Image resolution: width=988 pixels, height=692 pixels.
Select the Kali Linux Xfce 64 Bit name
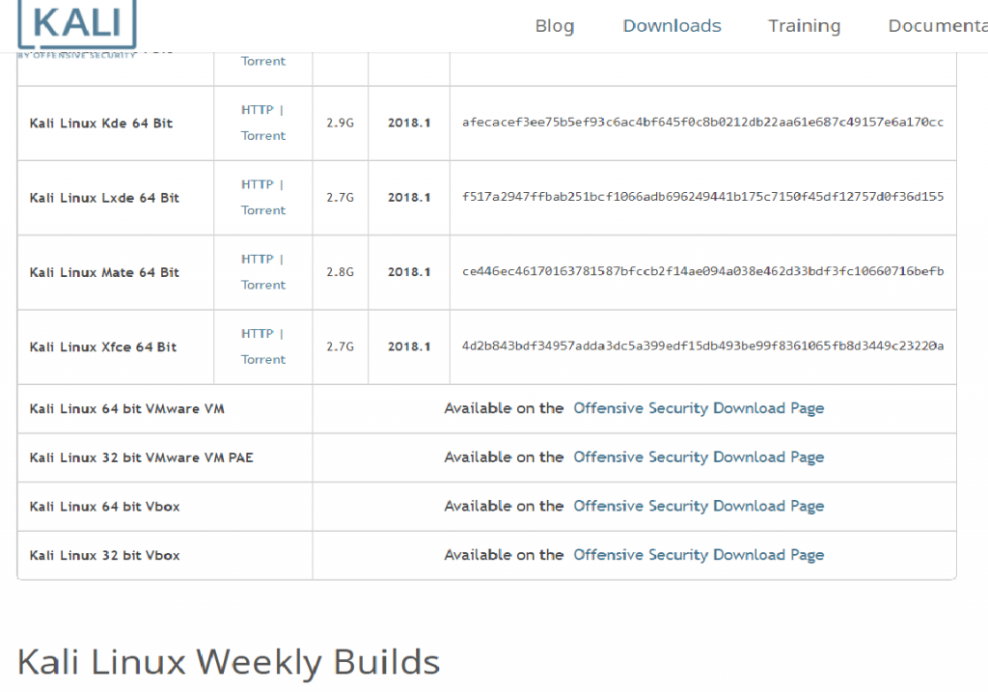(103, 347)
